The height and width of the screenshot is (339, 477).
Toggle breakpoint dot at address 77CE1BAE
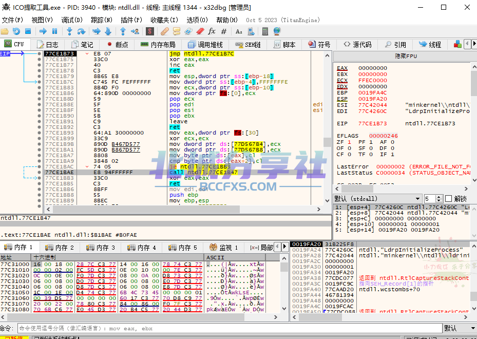pyautogui.click(x=39, y=172)
